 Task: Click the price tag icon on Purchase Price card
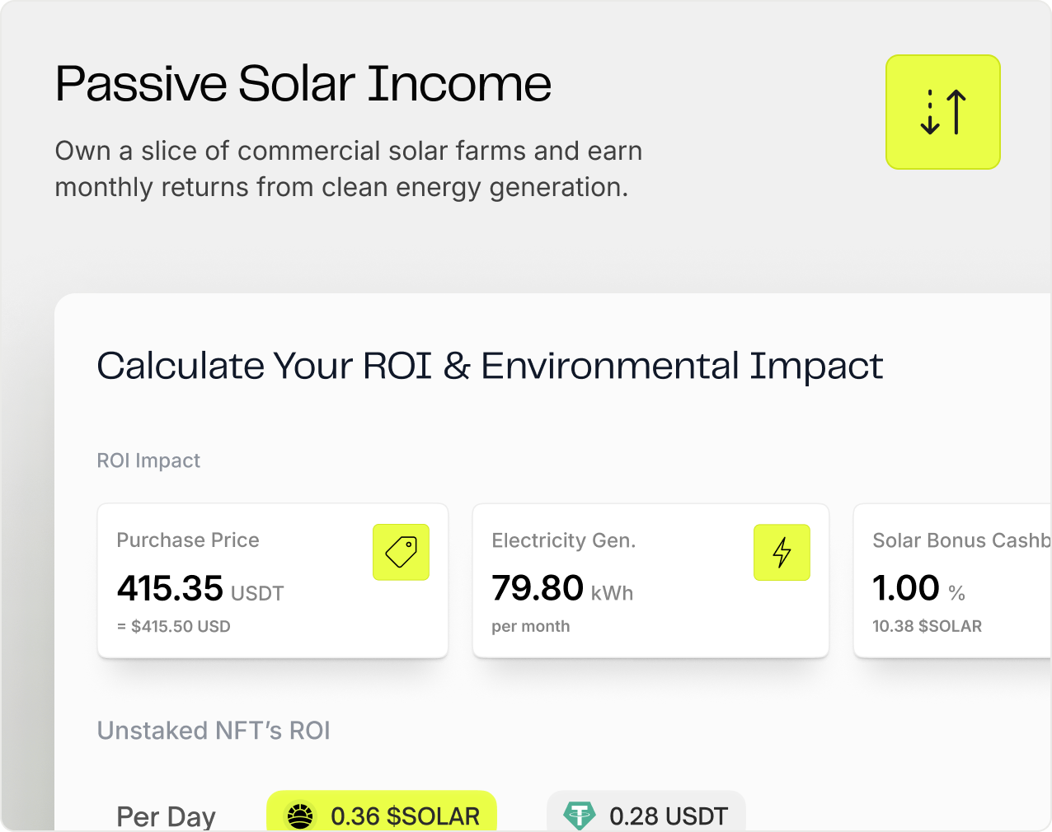401,552
